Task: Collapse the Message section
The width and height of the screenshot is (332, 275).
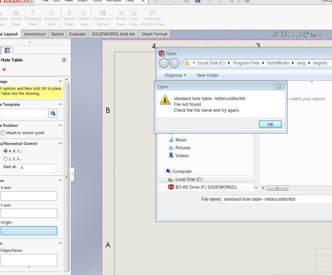Action: [x=60, y=81]
